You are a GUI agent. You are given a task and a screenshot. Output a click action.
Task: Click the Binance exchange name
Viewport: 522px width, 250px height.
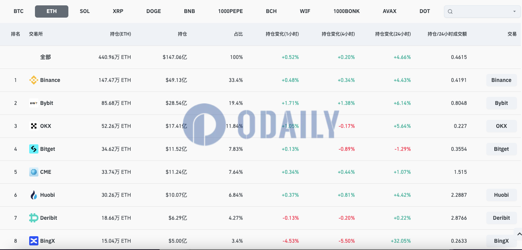[x=50, y=80]
